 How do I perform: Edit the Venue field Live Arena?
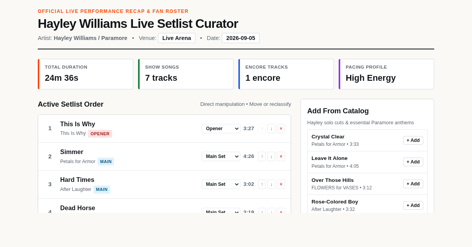[x=177, y=38]
